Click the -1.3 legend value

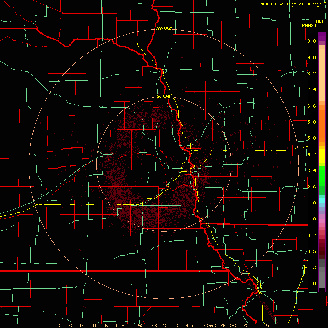click(x=311, y=268)
